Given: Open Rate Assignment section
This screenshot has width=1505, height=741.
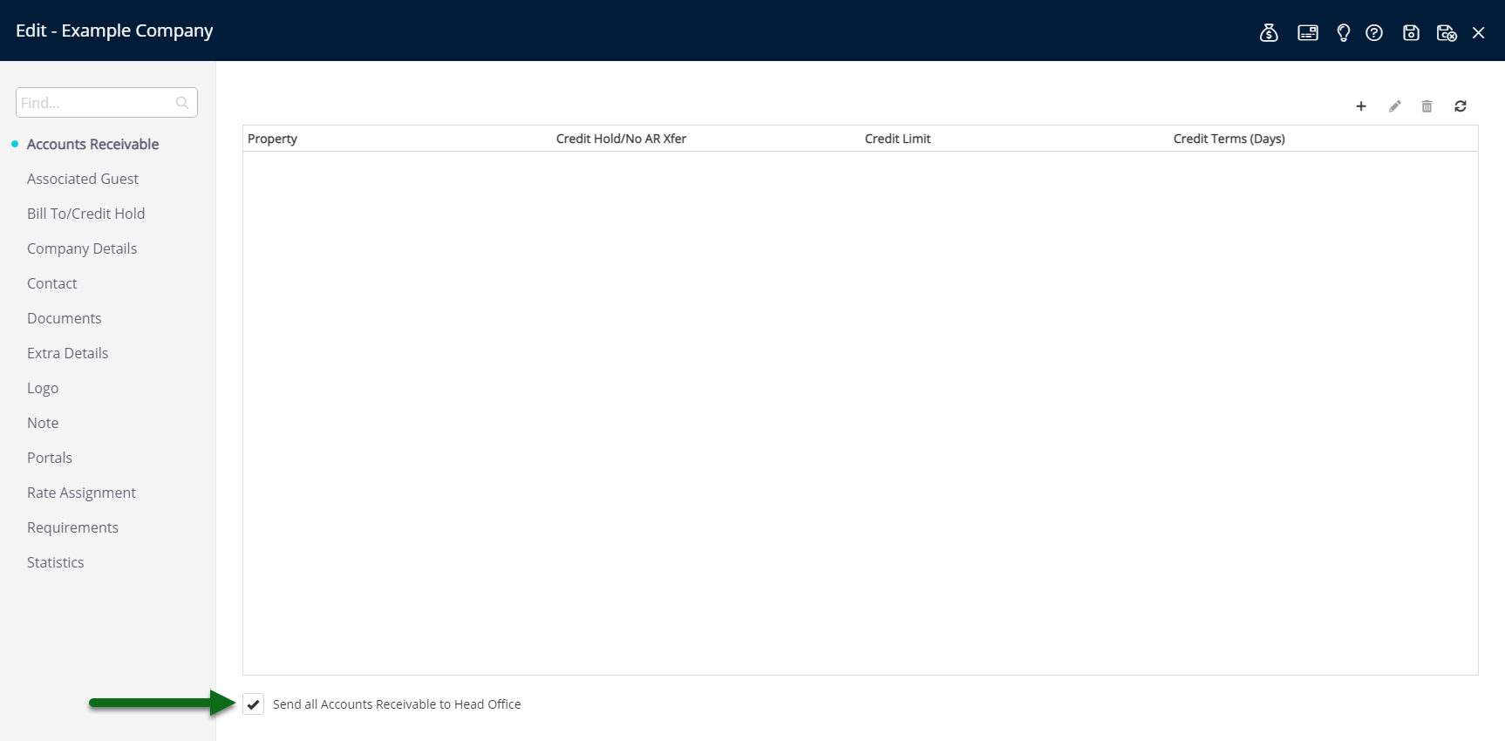Looking at the screenshot, I should pos(81,493).
